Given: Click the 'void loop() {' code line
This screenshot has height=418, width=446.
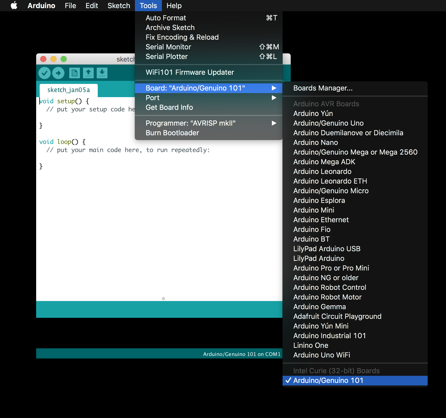Looking at the screenshot, I should click(x=63, y=142).
